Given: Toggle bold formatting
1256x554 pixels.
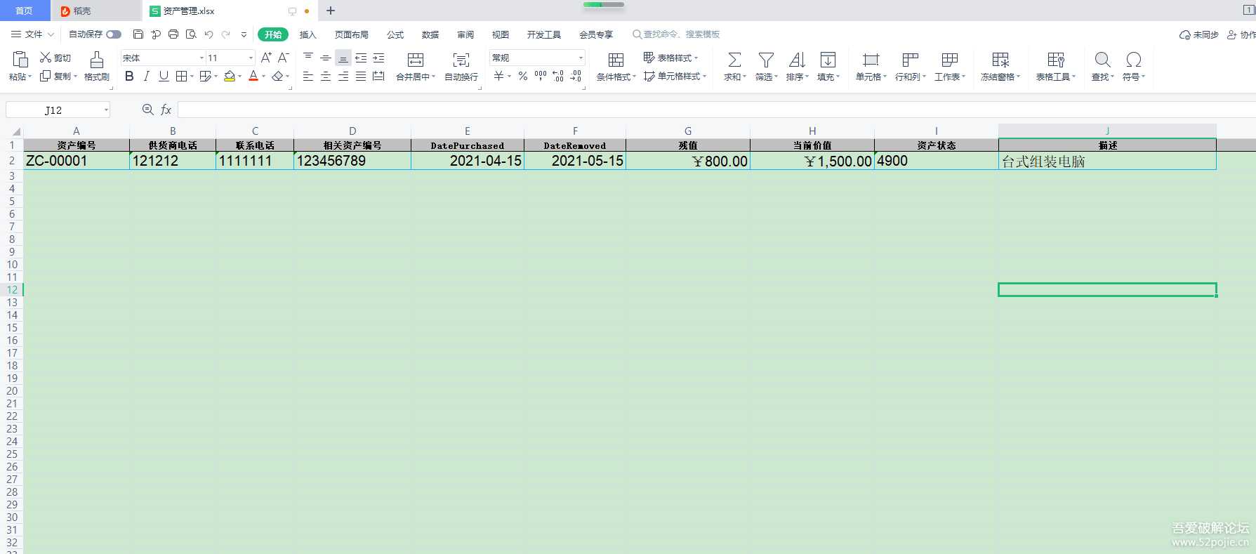Looking at the screenshot, I should (x=129, y=77).
